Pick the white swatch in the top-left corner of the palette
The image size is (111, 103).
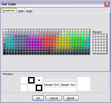point(5,31)
